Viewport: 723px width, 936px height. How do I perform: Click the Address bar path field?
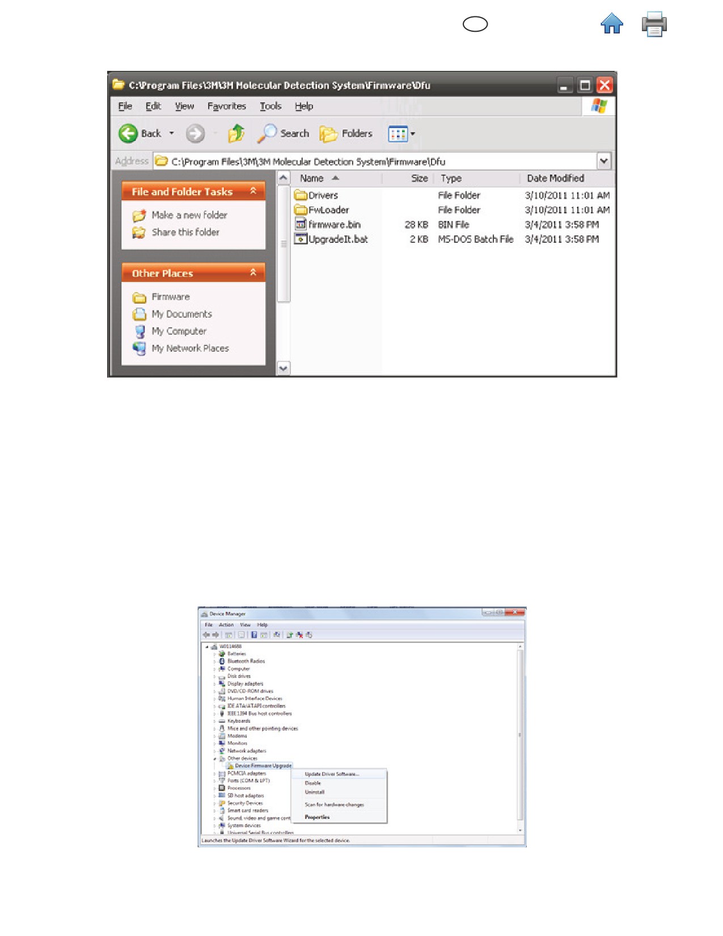(375, 161)
